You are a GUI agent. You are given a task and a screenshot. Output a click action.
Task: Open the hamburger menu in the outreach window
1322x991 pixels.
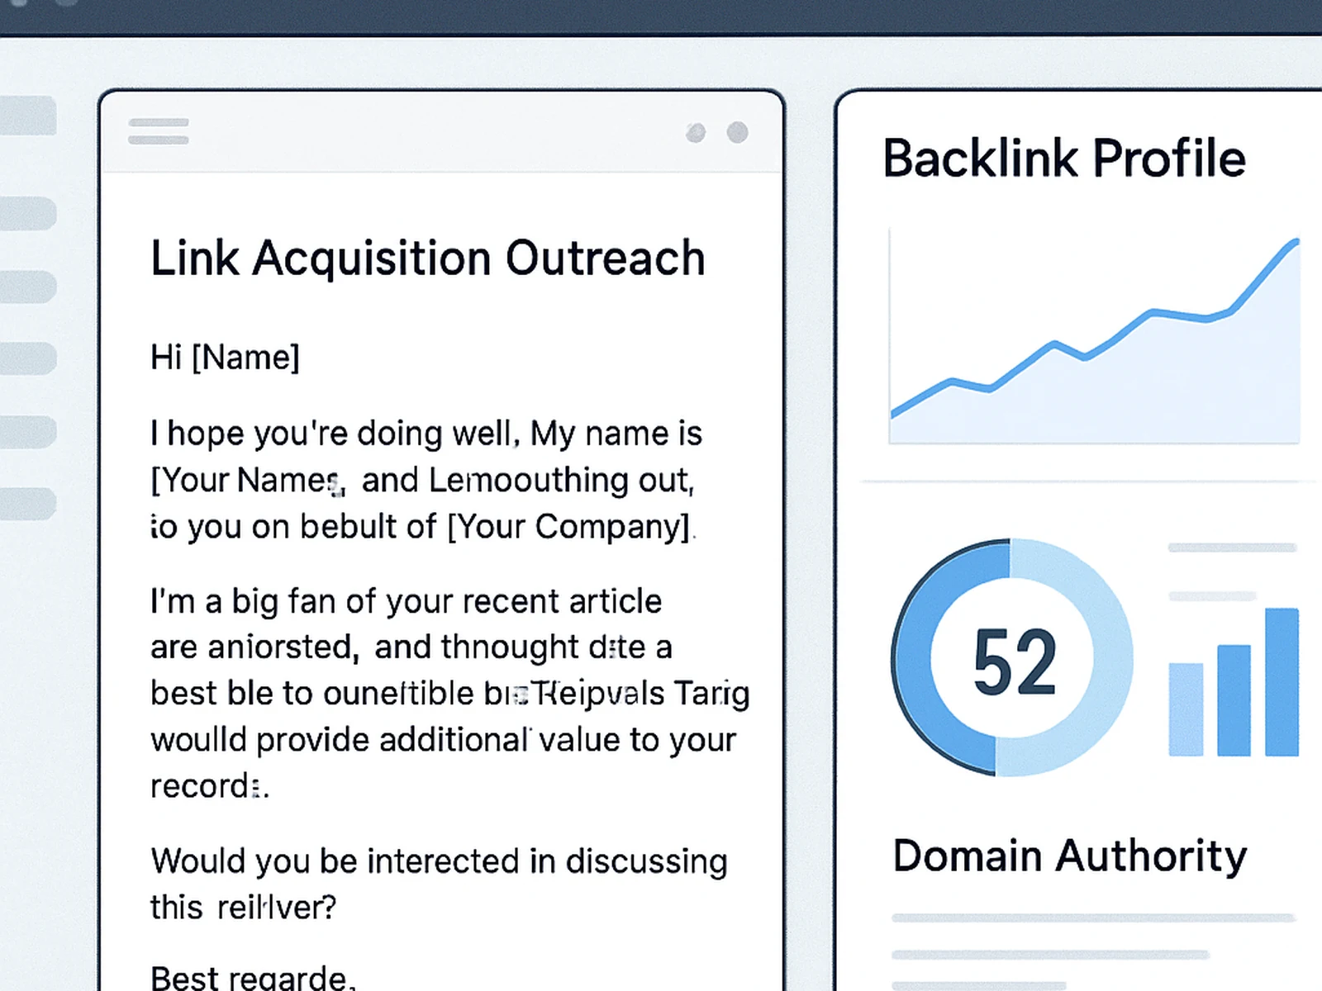[159, 131]
